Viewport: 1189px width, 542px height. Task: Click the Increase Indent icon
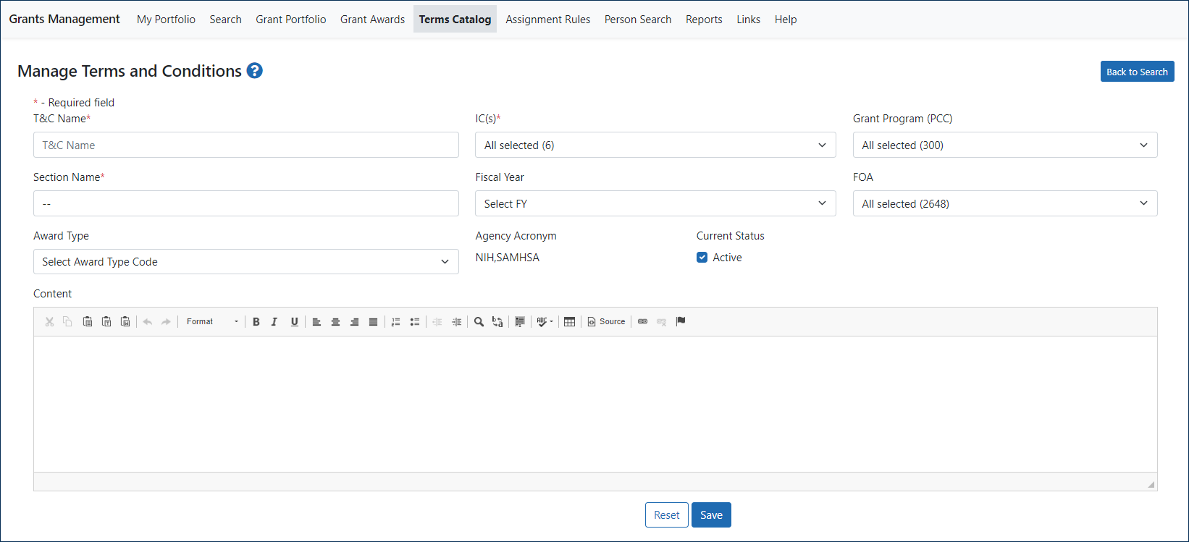(456, 322)
